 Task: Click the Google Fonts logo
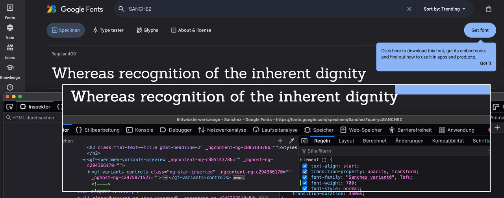pos(75,9)
